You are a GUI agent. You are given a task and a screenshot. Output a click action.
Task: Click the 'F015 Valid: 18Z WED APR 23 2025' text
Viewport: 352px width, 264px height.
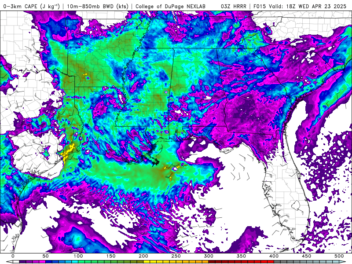300,6
